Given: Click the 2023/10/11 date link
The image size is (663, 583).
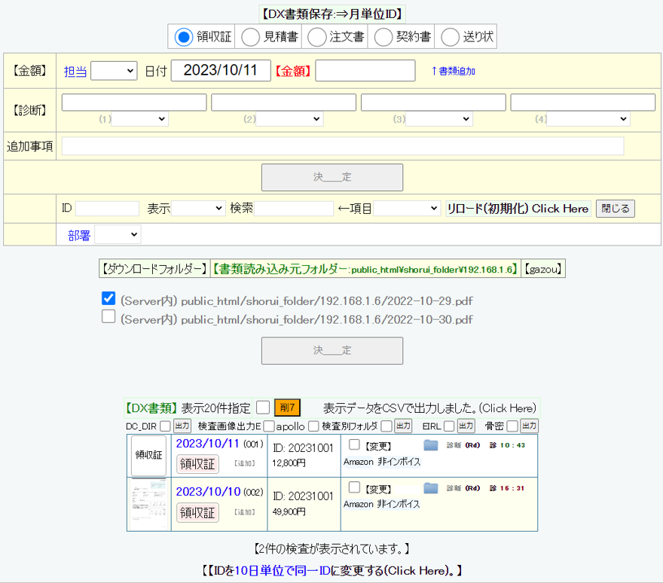Looking at the screenshot, I should point(208,444).
